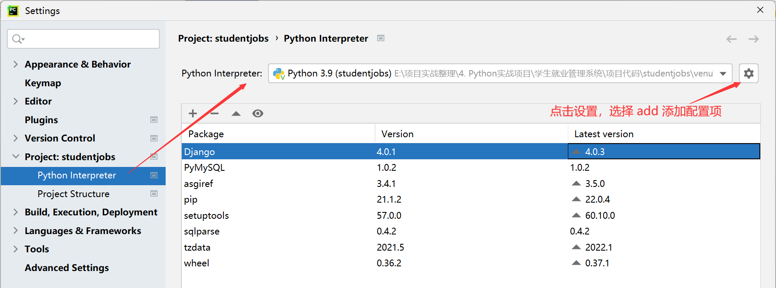Viewport: 776px width, 288px height.
Task: Click the minus icon to uninstall package
Action: [x=214, y=113]
